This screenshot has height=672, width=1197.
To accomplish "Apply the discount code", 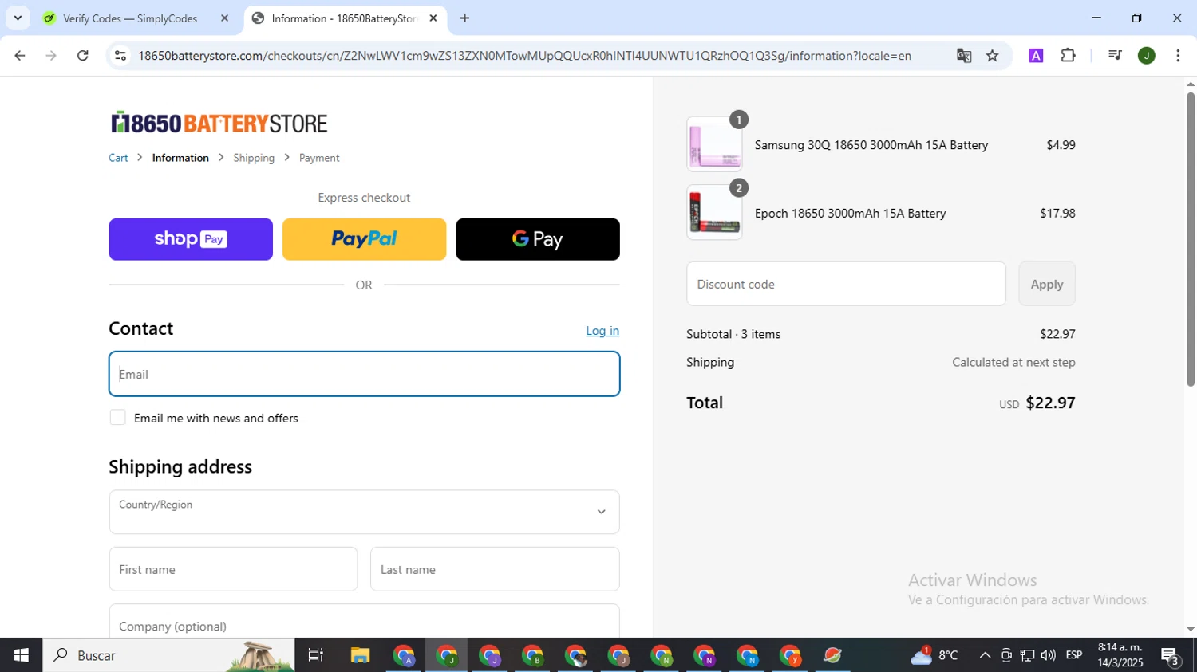I will point(1047,284).
